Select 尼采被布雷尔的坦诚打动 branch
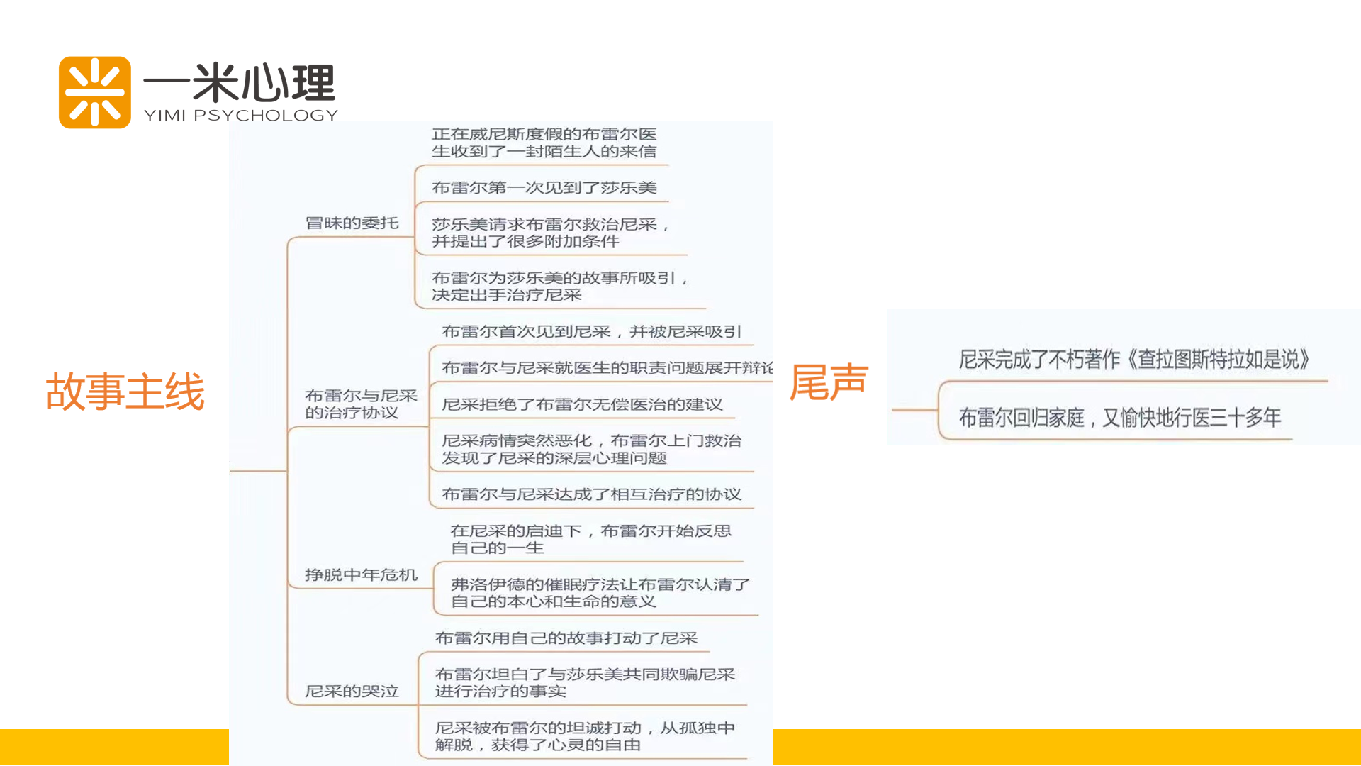 pyautogui.click(x=585, y=736)
